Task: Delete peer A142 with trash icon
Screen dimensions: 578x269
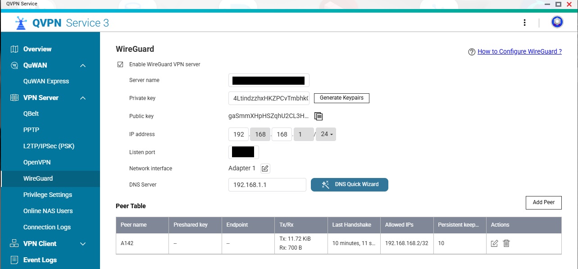Action: [506, 243]
